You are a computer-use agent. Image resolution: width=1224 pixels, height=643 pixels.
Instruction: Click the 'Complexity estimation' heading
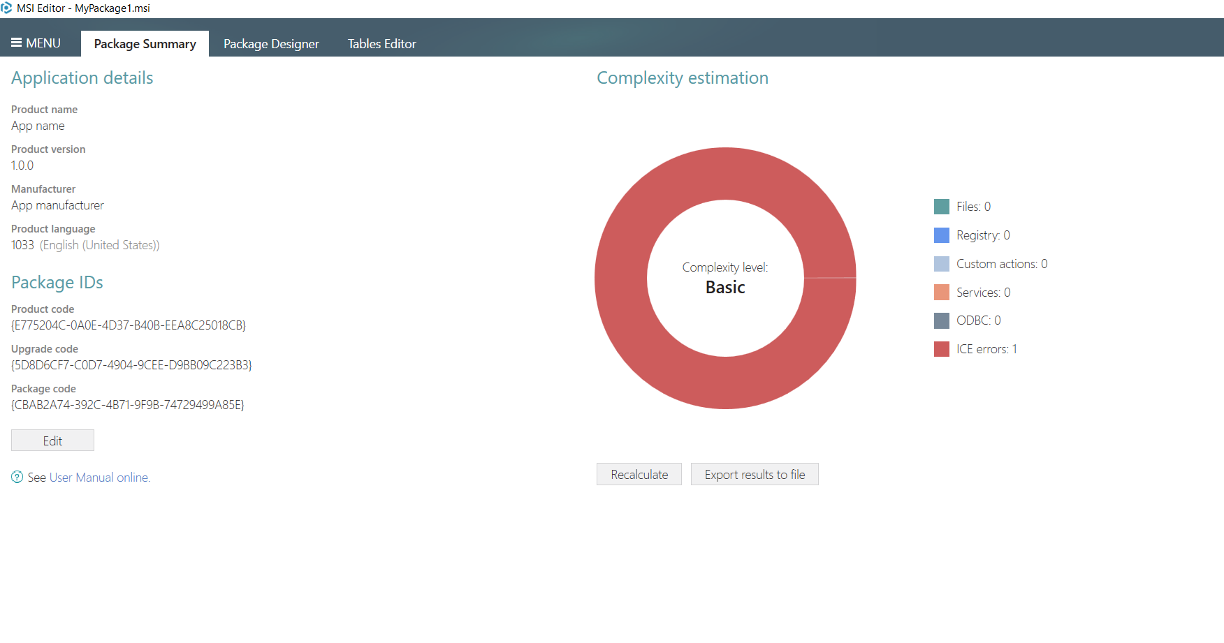click(x=683, y=78)
